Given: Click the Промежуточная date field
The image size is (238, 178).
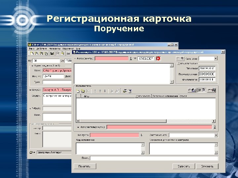Looking at the screenshot, I should point(207,74).
